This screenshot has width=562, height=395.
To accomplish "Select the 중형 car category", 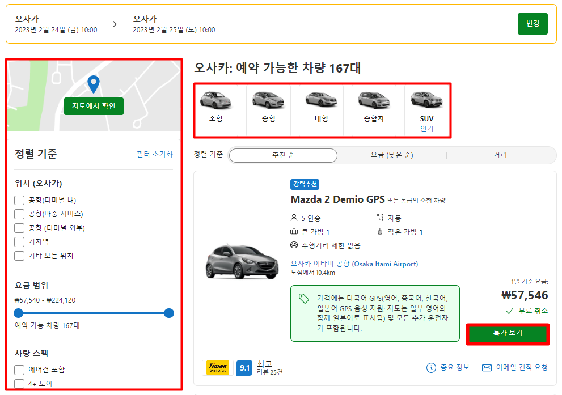I will (x=268, y=110).
